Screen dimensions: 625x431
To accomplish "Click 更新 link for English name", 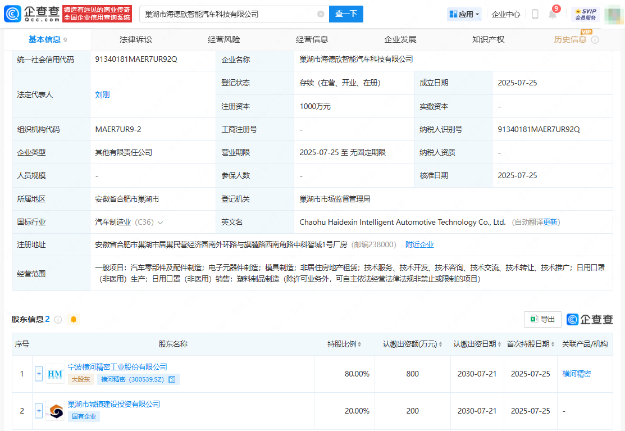I will 550,223.
